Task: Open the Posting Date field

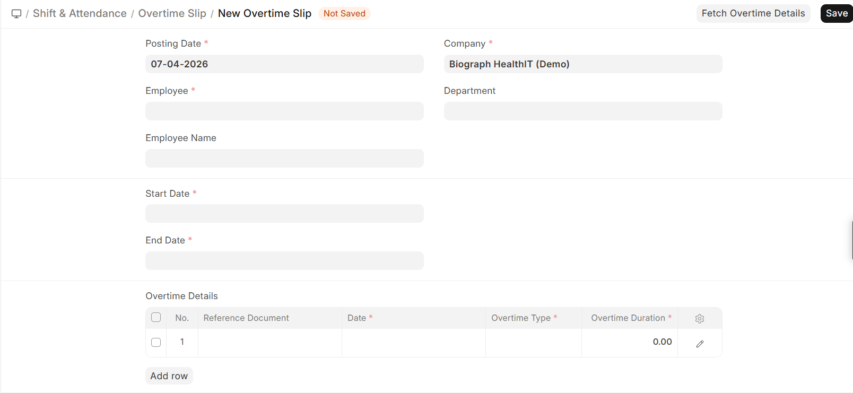Action: pos(284,64)
